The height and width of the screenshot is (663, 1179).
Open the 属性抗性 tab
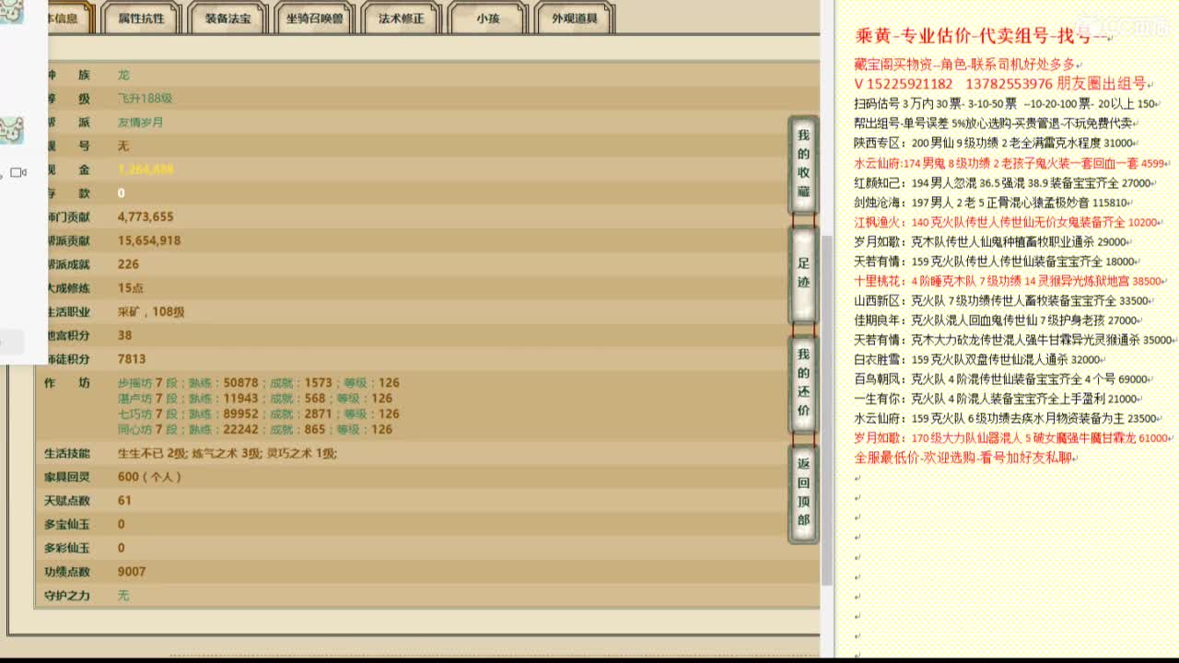(142, 17)
